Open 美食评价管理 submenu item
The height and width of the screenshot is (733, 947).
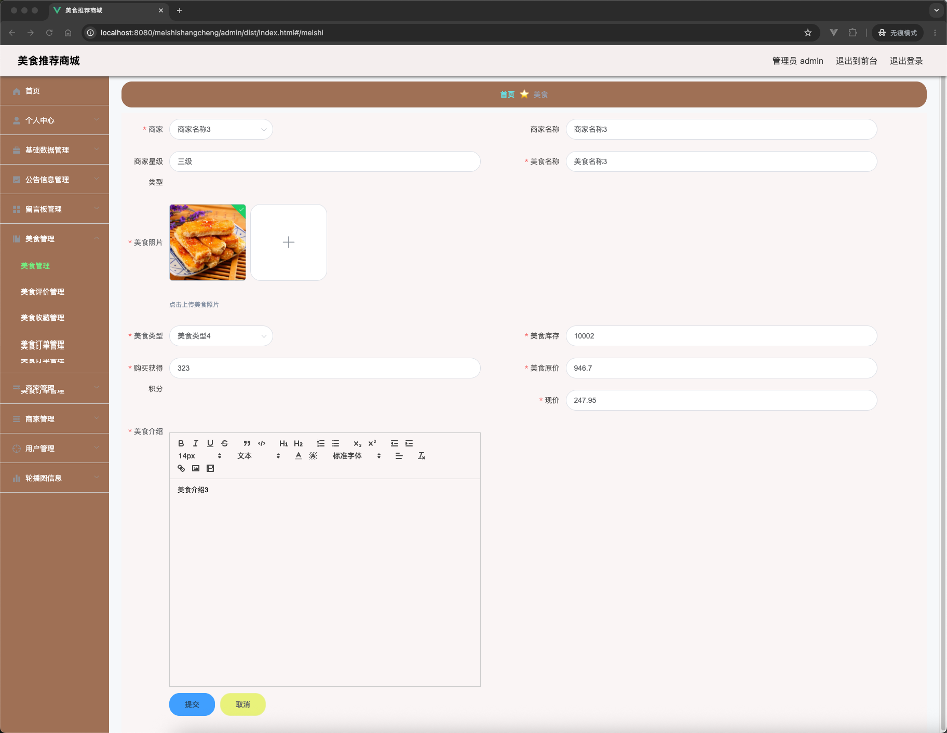pos(55,292)
